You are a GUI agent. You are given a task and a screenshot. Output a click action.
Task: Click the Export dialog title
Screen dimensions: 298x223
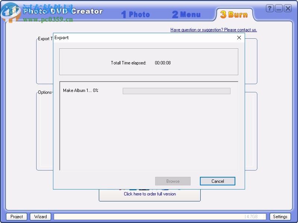[x=62, y=38]
